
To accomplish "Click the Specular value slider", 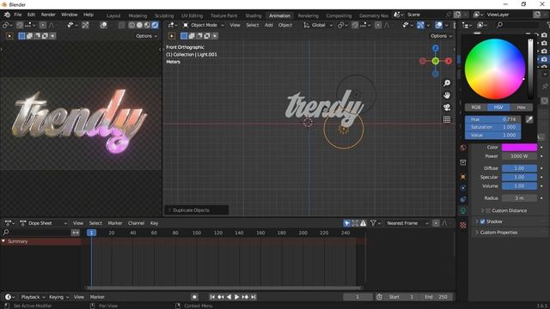I will 519,178.
